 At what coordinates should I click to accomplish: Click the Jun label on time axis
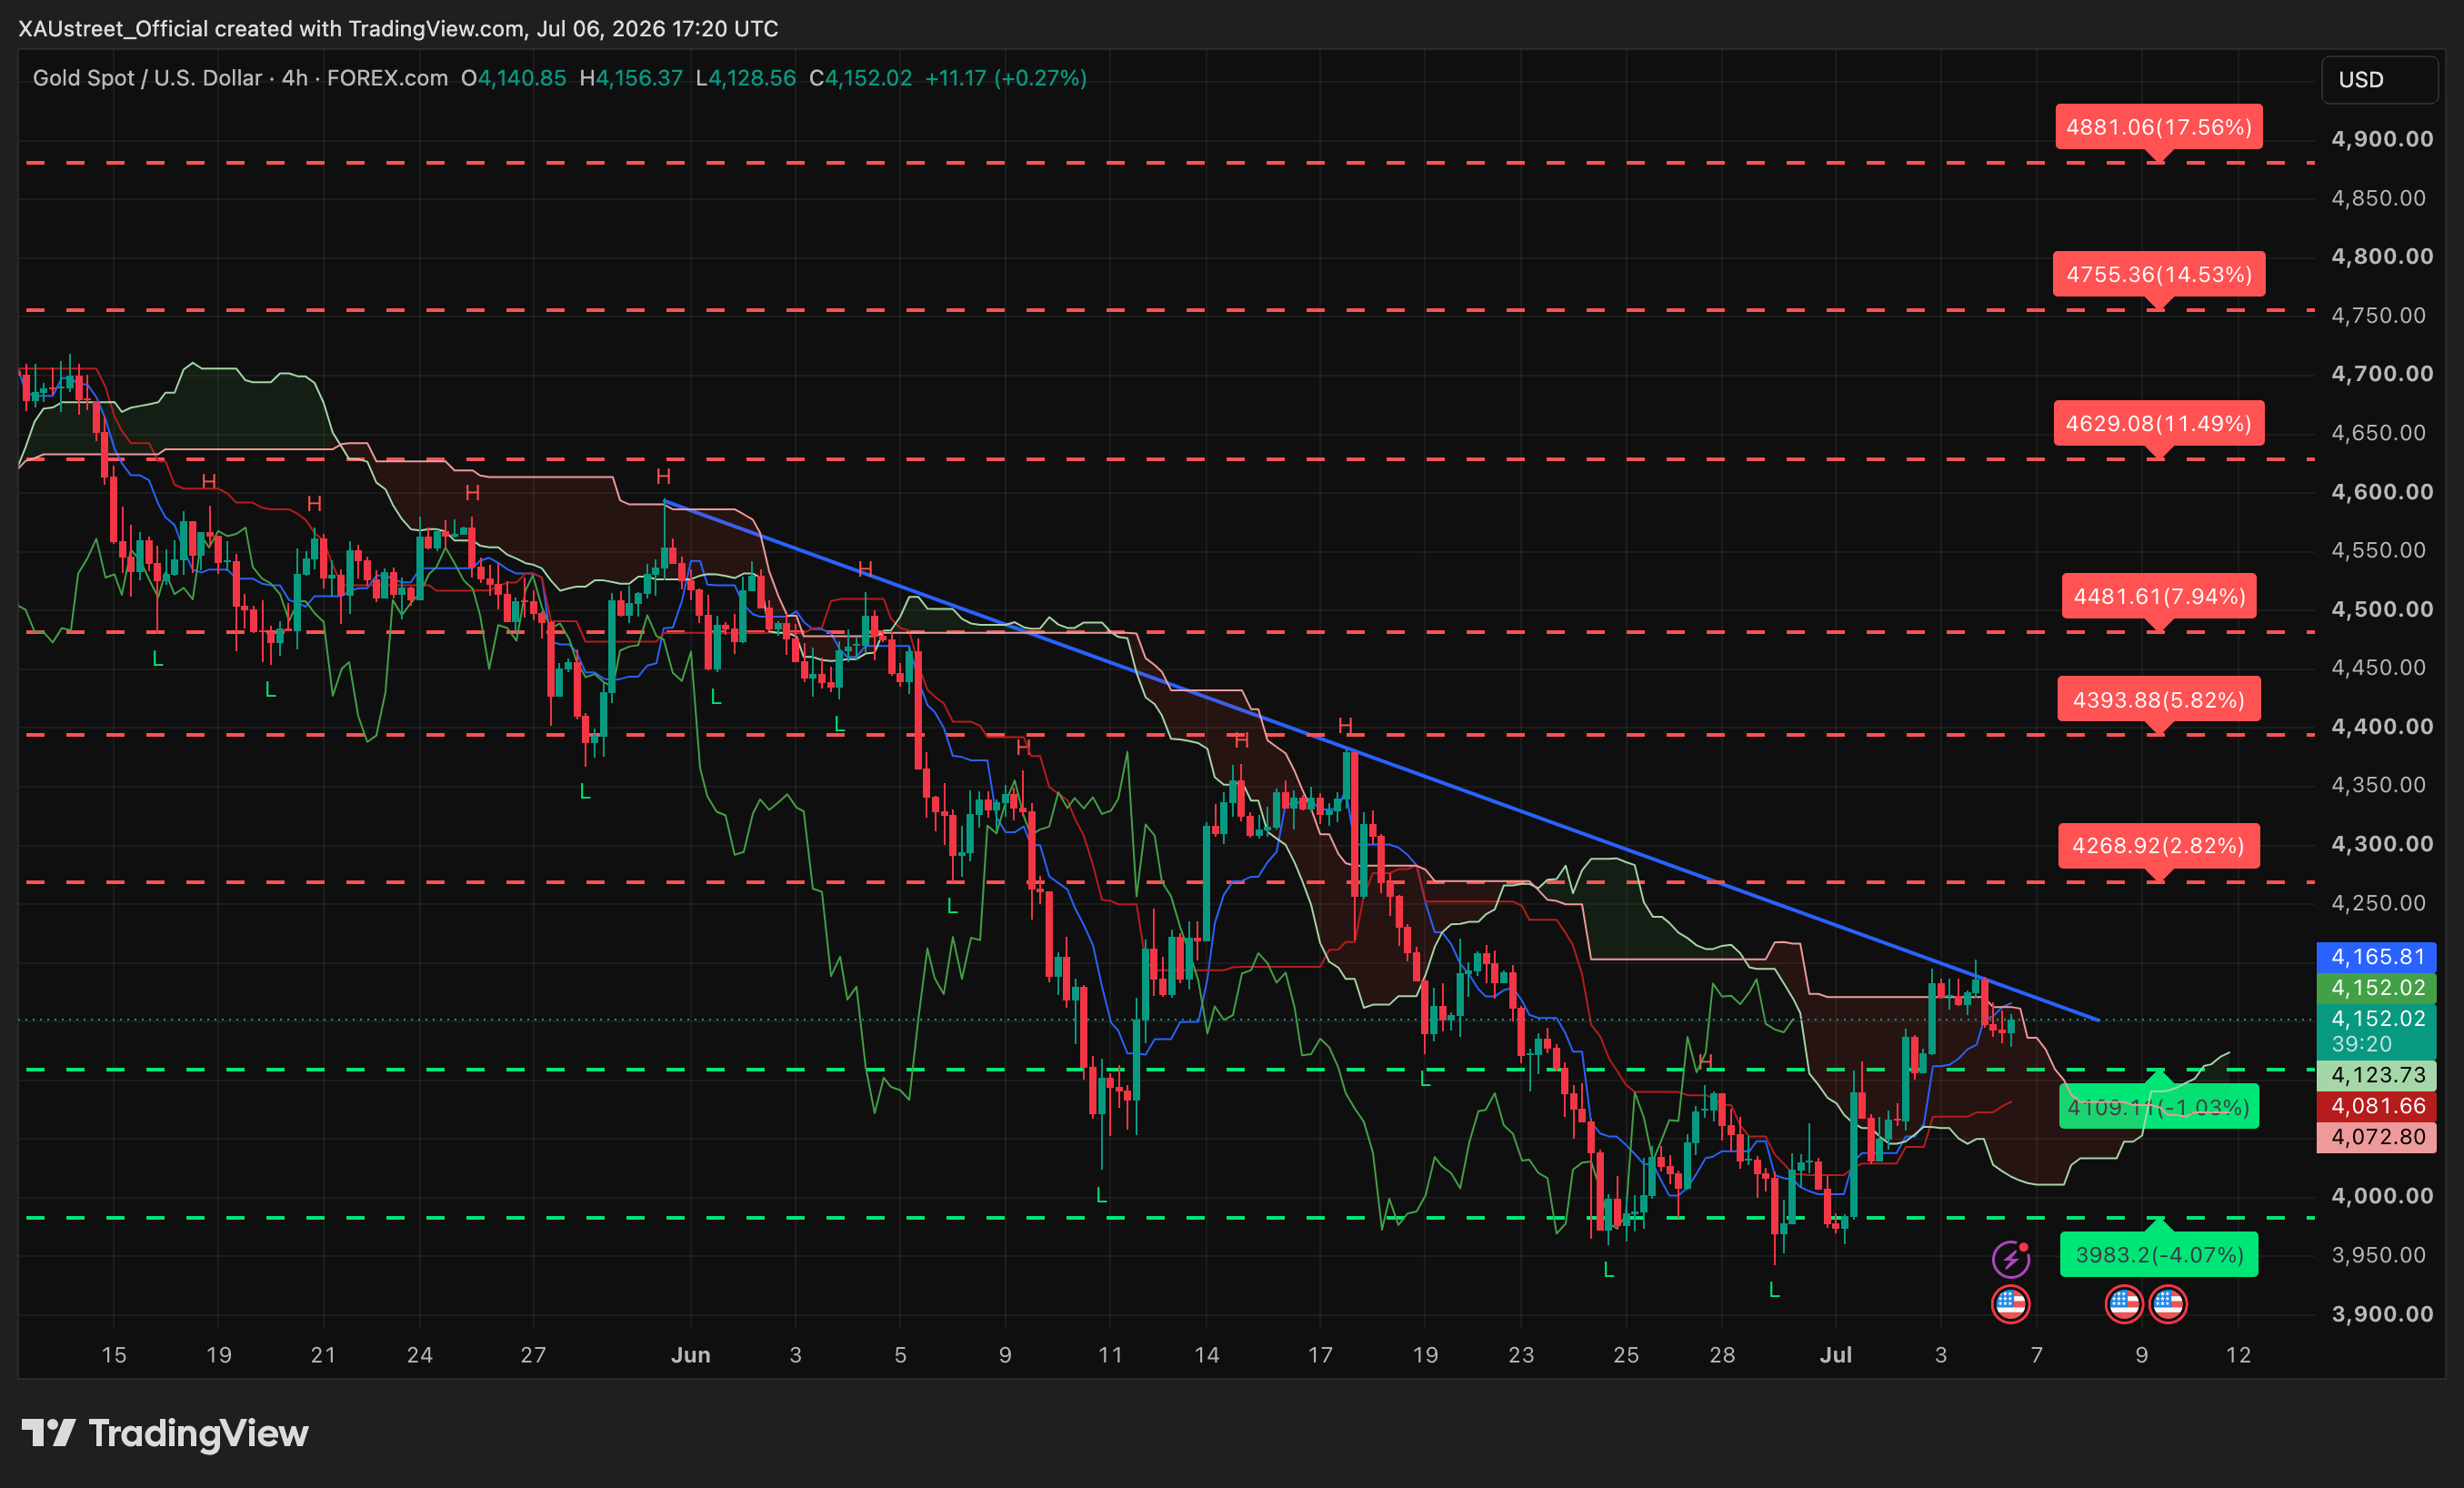point(691,1355)
